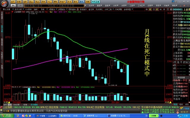Expand the 2图组合 dropdown
Viewport: 190px width, 118px height.
click(56, 9)
